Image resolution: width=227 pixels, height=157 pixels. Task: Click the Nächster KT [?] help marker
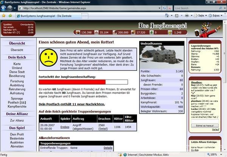[x=18, y=33]
